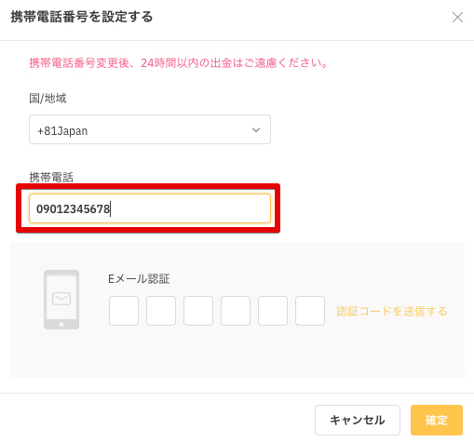474x442 pixels.
Task: Click the キャンセル button
Action: click(358, 420)
